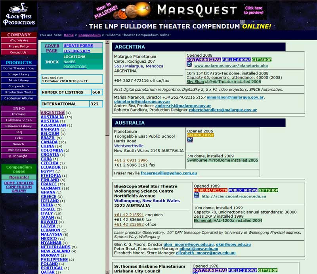Open Dome Theater Compendium Online link
The width and height of the screenshot is (317, 274).
[19, 187]
